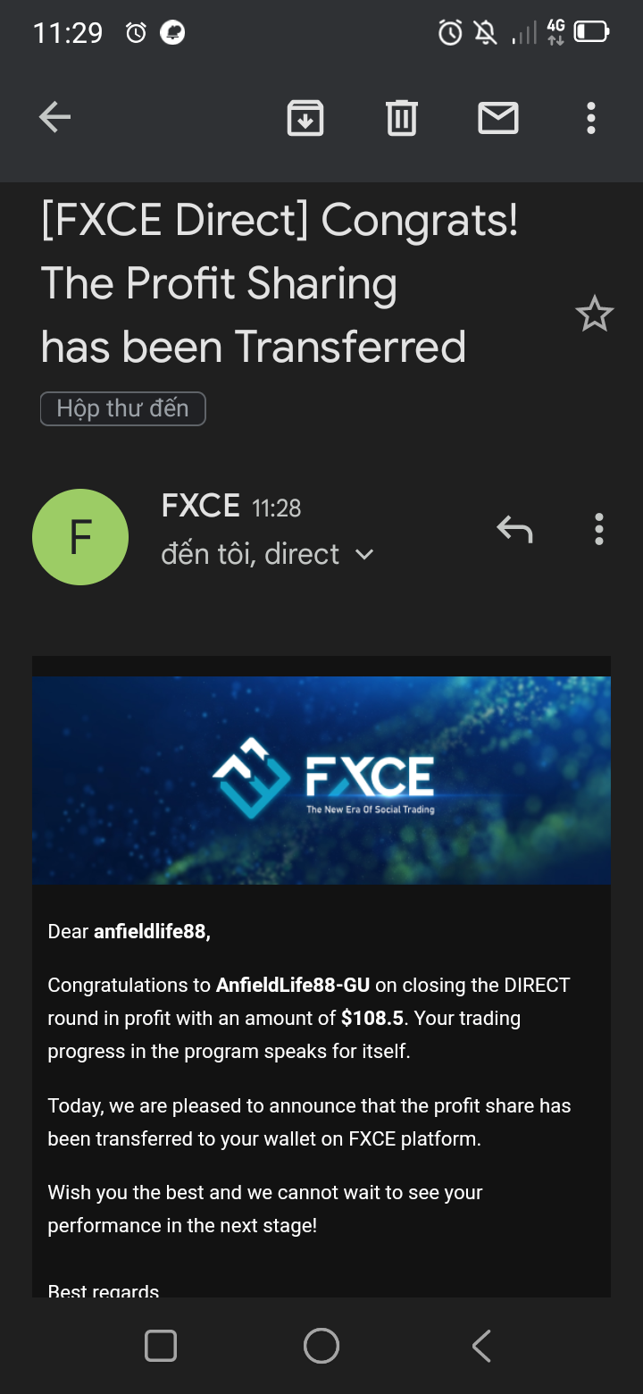Star this FXCE email
Viewport: 643px width, 1394px height.
pos(594,315)
